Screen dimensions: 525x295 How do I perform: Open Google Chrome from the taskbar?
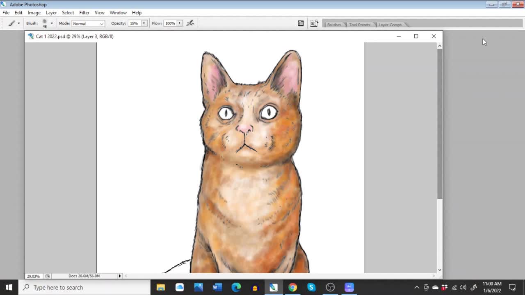point(292,287)
